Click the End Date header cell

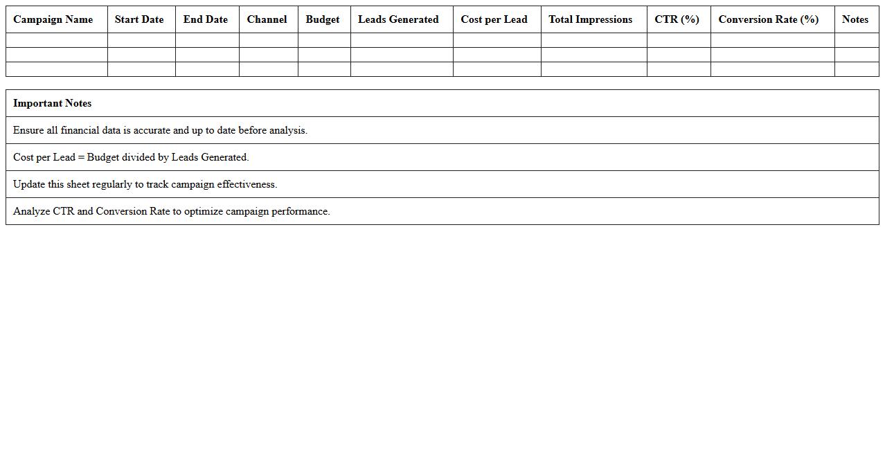pos(206,19)
